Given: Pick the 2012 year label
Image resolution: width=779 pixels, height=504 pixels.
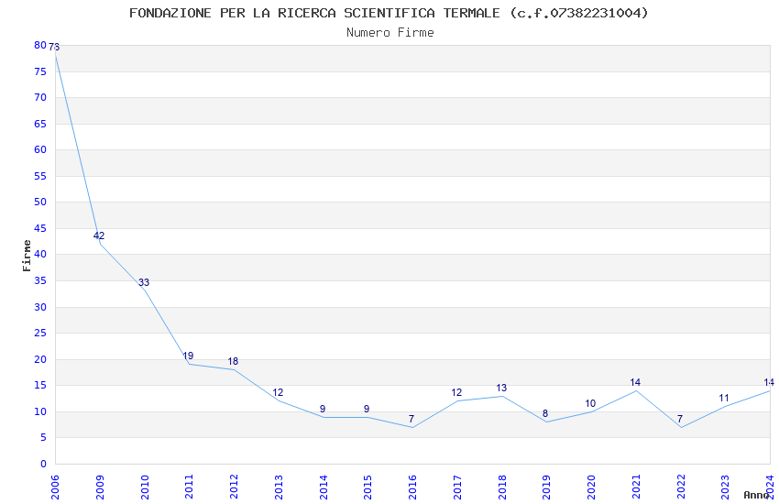Looking at the screenshot, I should [x=234, y=487].
